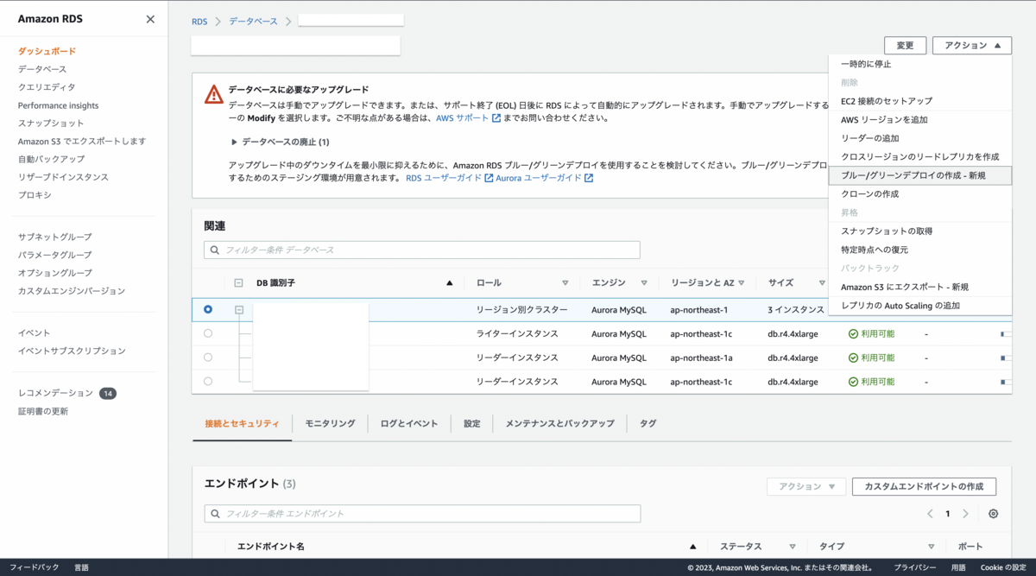Viewport: 1036px width, 576px height.
Task: Click the warning triangle icon in the upgrade alert
Action: coord(214,94)
